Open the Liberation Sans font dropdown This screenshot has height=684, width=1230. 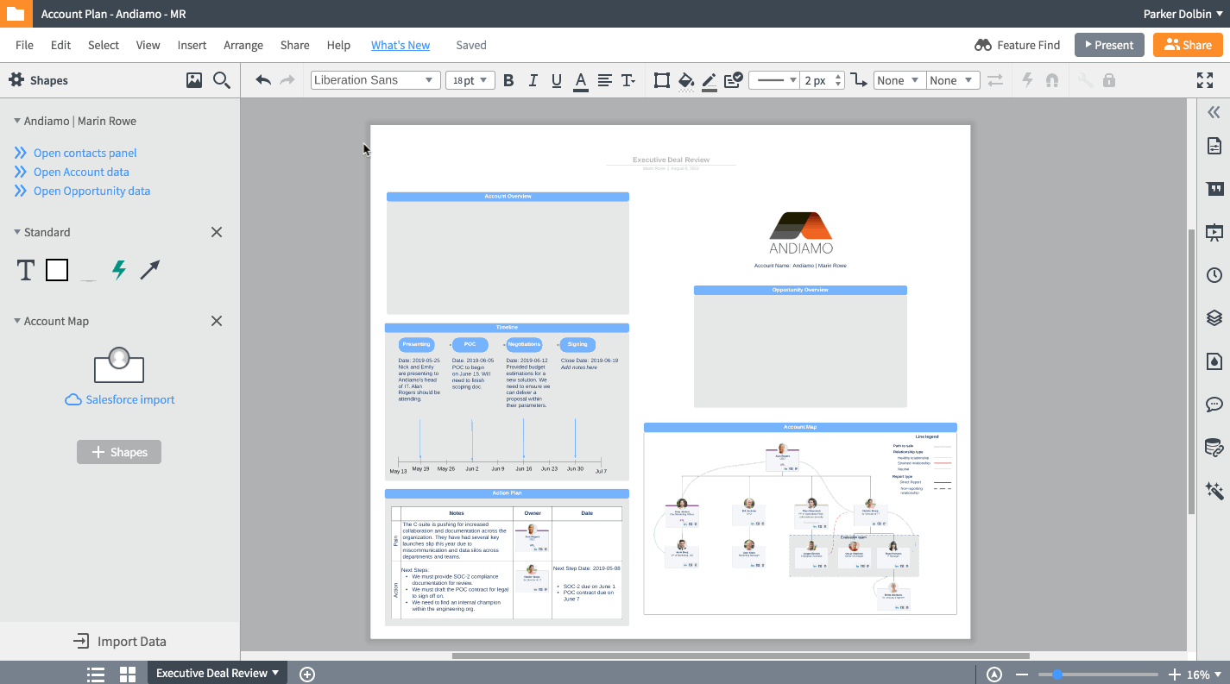coord(375,79)
